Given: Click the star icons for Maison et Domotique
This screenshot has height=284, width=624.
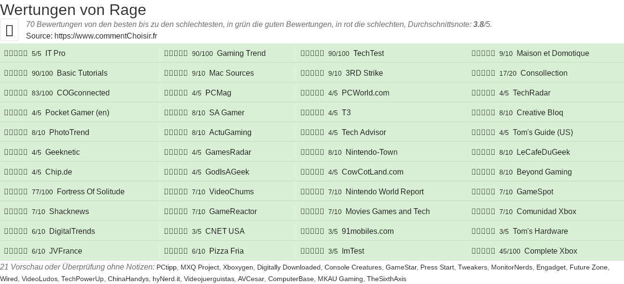Looking at the screenshot, I should coord(483,54).
